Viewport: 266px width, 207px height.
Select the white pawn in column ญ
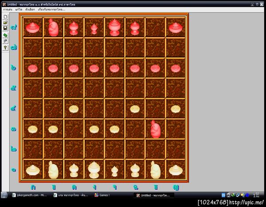pos(176,109)
